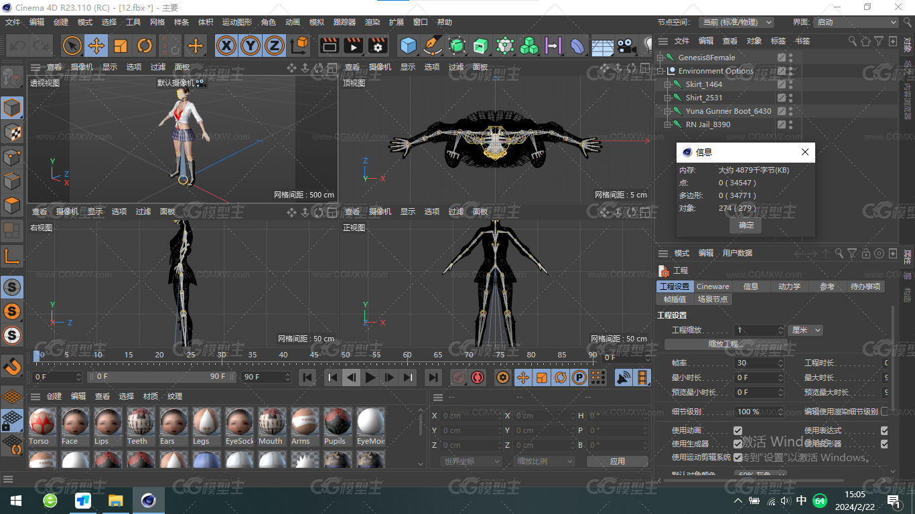The height and width of the screenshot is (514, 915).
Task: Open the 缩放比例 dropdown
Action: 545,461
